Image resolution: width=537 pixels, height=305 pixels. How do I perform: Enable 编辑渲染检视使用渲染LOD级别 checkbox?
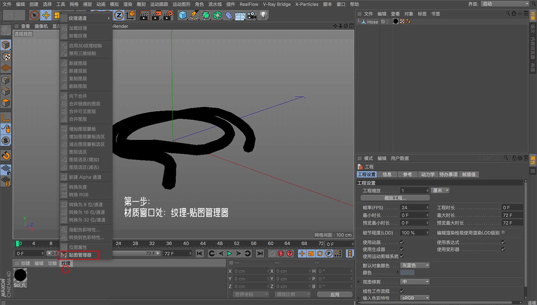pyautogui.click(x=503, y=233)
